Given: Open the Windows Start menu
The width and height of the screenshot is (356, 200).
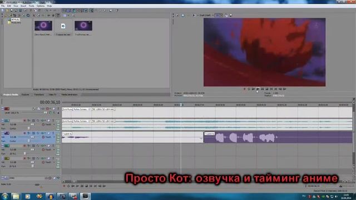Looking at the screenshot, I should click(x=5, y=196).
